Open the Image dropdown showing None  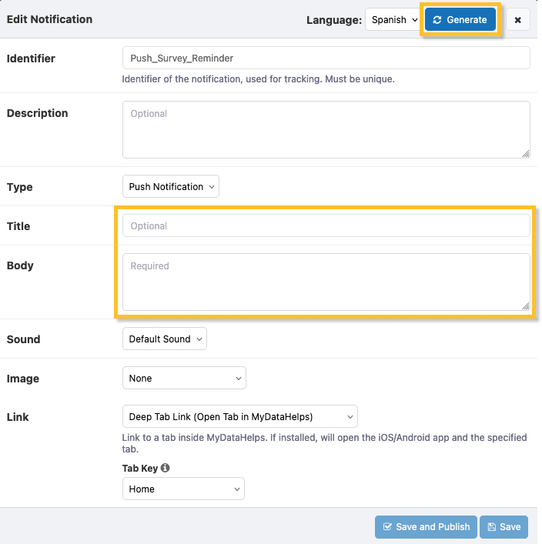point(184,379)
